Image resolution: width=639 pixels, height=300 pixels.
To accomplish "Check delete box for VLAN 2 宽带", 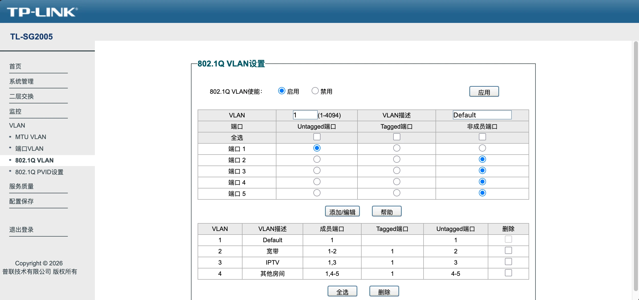I will 508,251.
